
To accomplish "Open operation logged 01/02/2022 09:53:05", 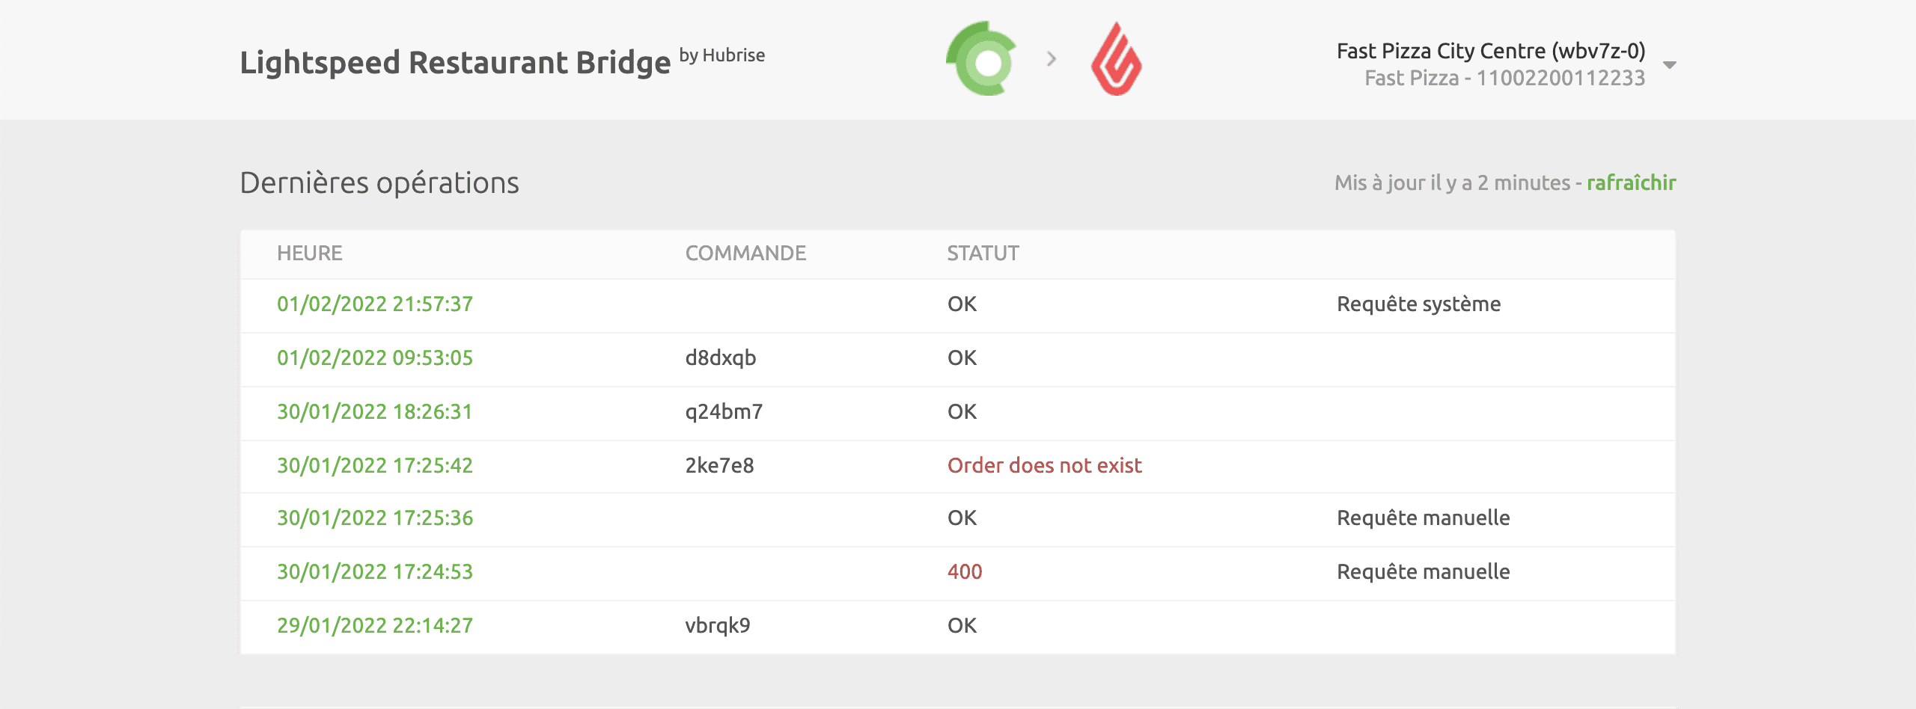I will pyautogui.click(x=375, y=358).
